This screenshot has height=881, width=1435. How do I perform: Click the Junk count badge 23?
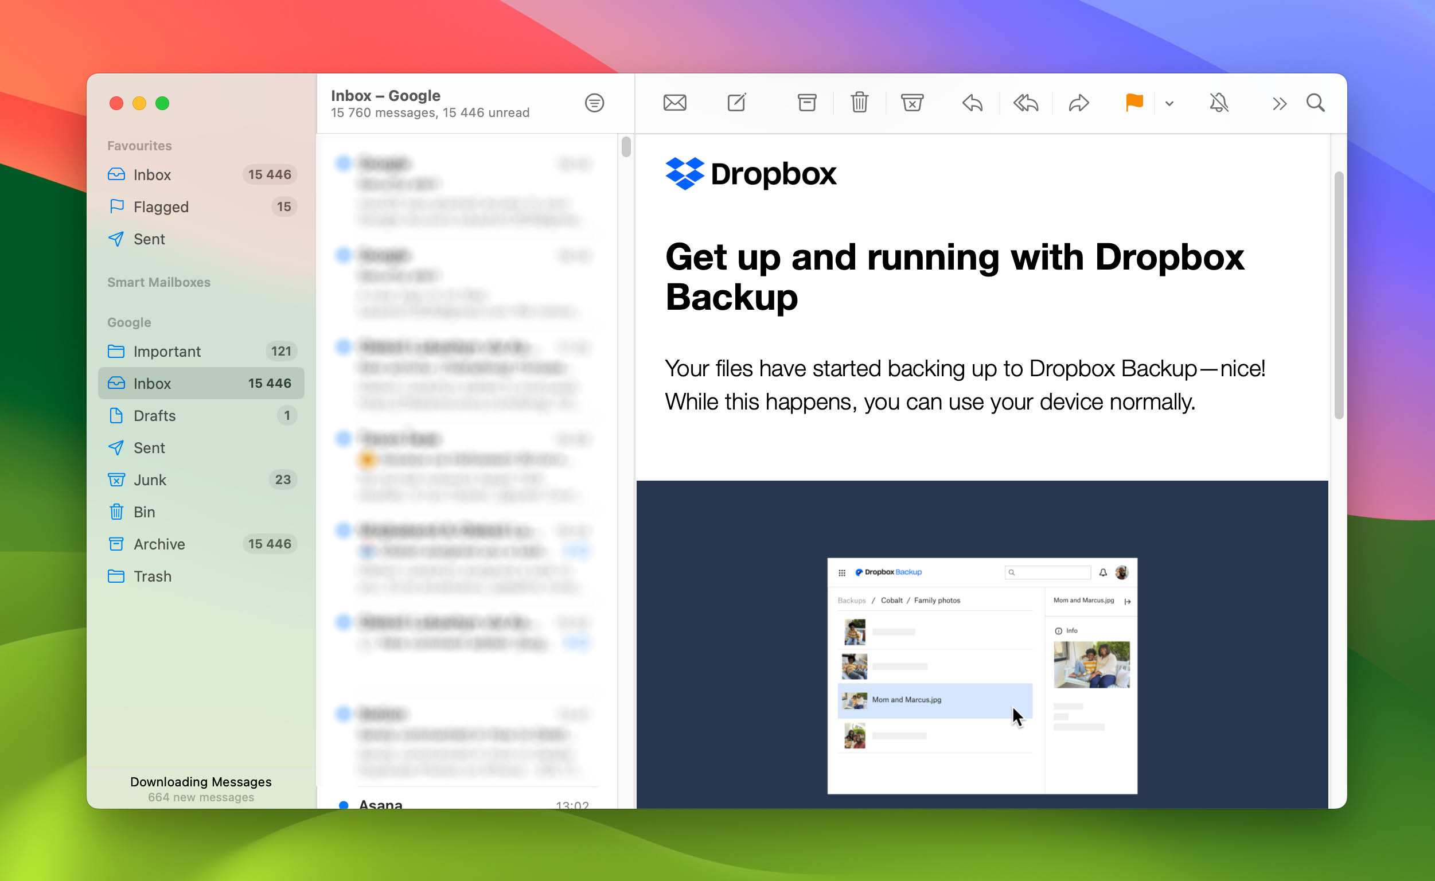(283, 480)
